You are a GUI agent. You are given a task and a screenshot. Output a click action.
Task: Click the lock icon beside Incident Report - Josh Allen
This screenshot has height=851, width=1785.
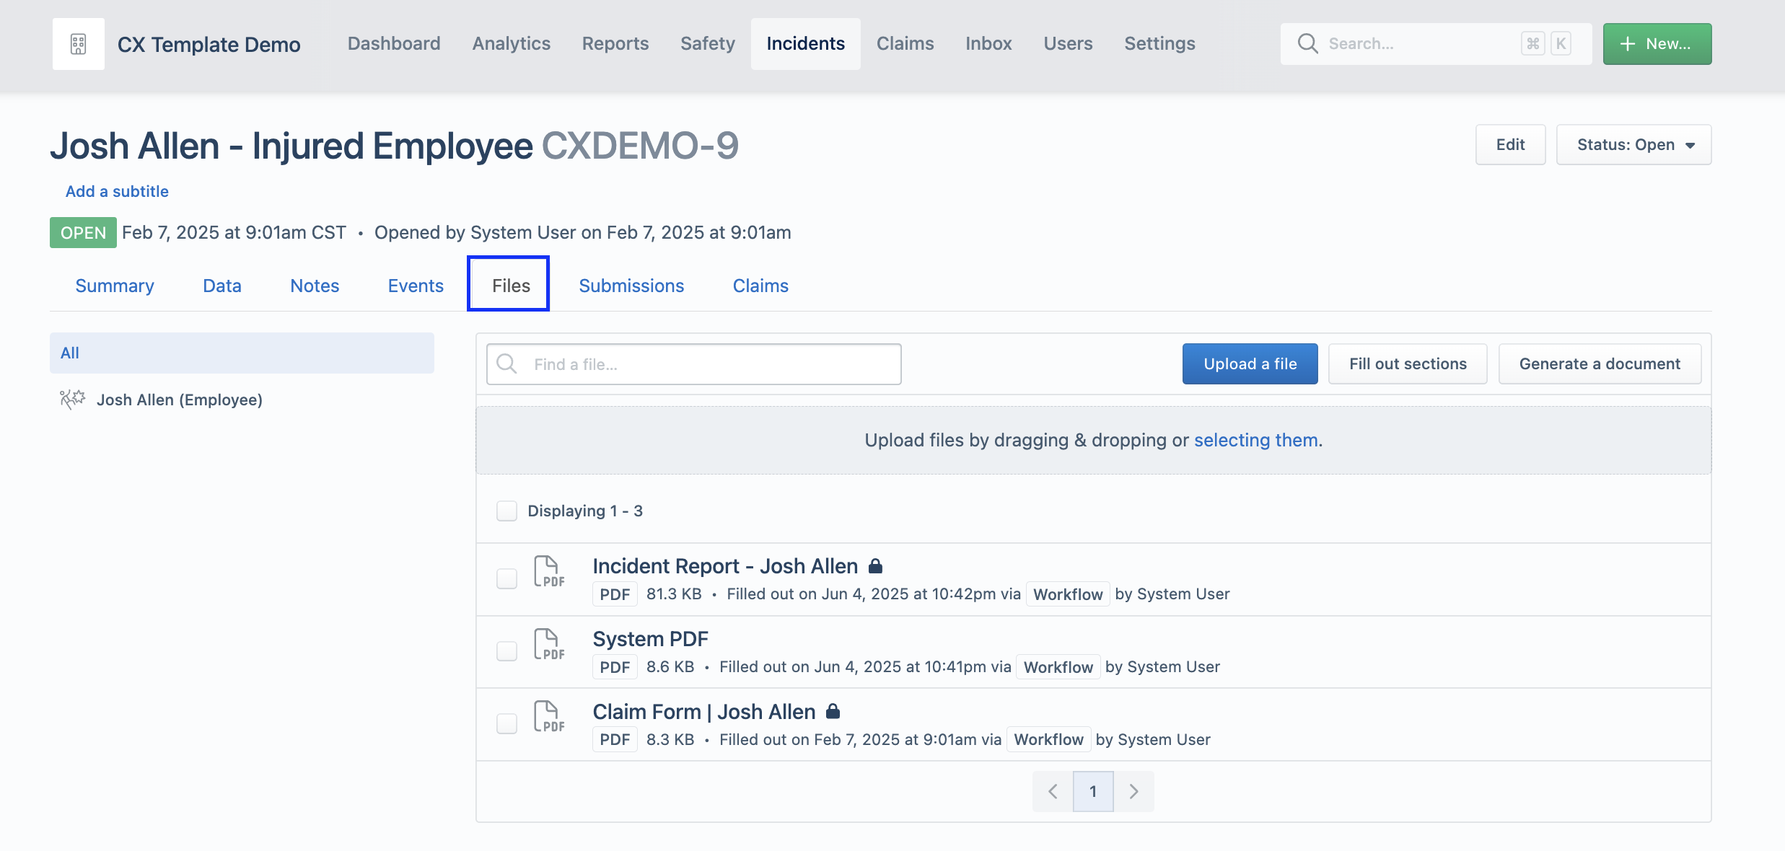coord(875,566)
